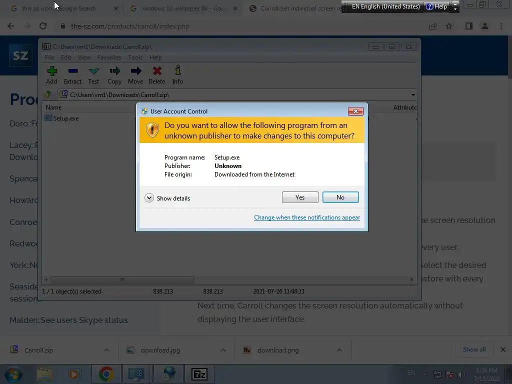Click the Chrome reload button
Image resolution: width=512 pixels, height=384 pixels.
[x=43, y=26]
